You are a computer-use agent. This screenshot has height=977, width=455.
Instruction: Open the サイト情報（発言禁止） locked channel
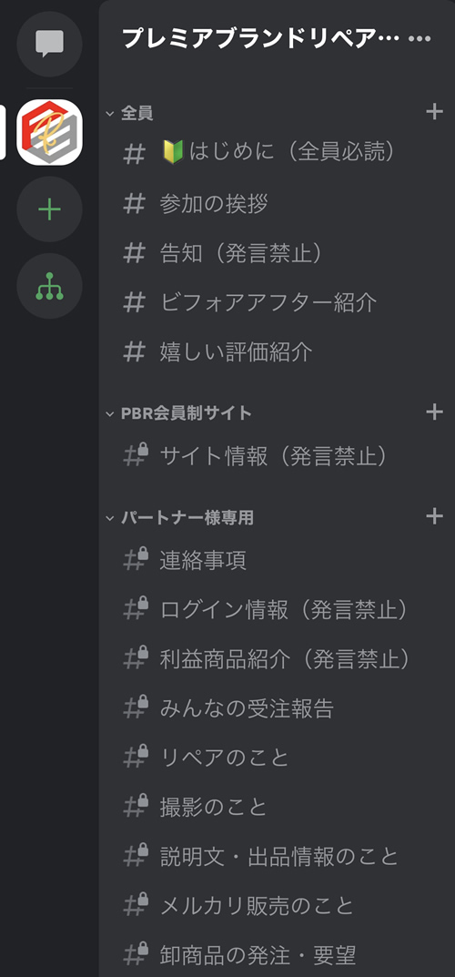(x=277, y=457)
